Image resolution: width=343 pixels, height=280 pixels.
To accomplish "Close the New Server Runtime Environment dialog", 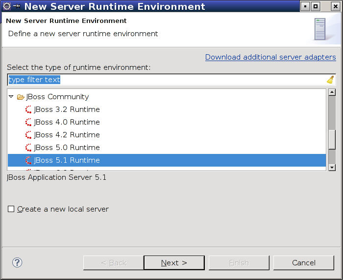I will coord(335,6).
